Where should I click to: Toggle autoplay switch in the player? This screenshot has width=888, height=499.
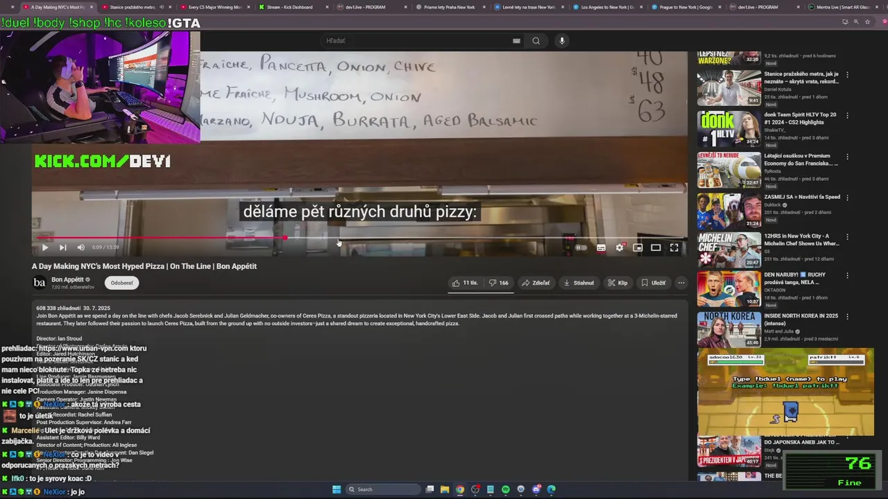pos(581,247)
